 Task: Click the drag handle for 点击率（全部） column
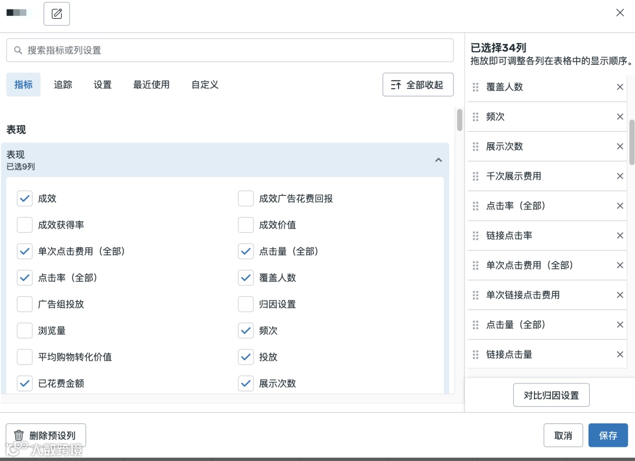click(x=476, y=206)
